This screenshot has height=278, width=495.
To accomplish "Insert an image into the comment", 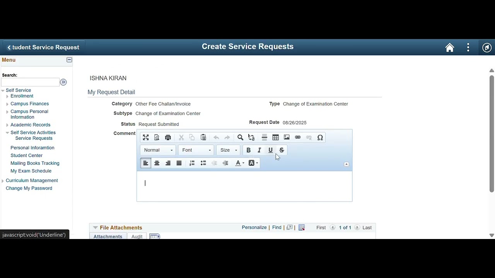I will [287, 137].
